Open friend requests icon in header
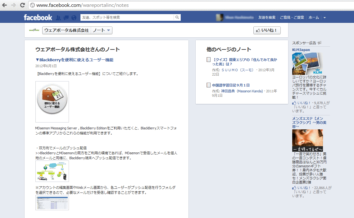Image resolution: width=354 pixels, height=218 pixels. [x=58, y=18]
